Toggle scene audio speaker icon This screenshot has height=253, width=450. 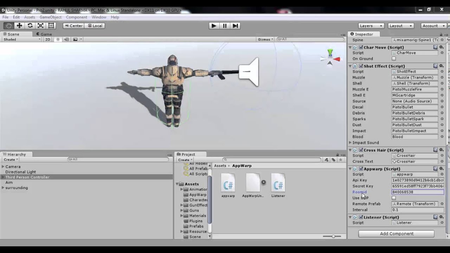point(66,39)
